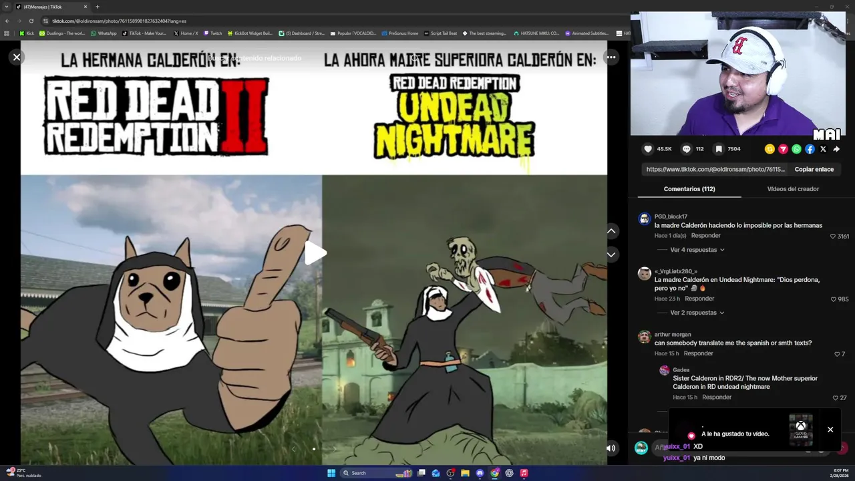Send to friends via red share icon
This screenshot has height=481, width=855.
783,149
